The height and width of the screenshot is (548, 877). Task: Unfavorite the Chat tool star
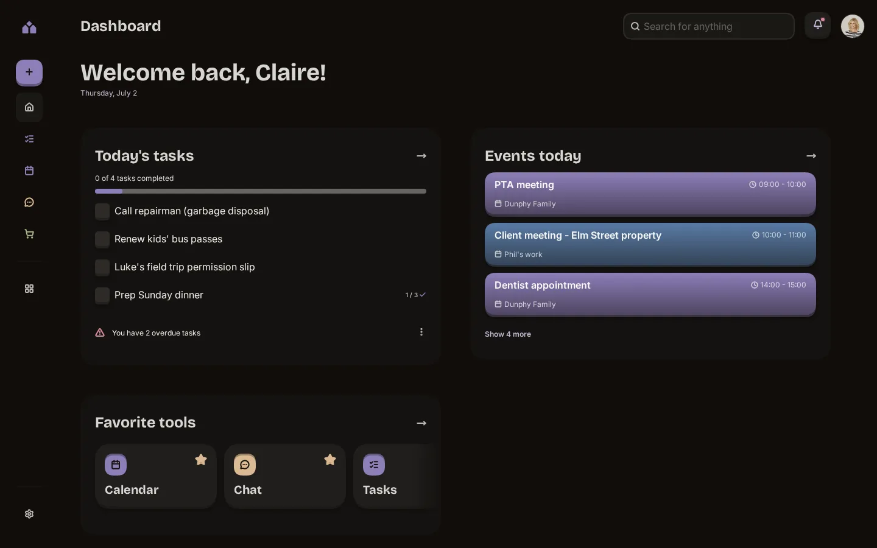(x=330, y=460)
